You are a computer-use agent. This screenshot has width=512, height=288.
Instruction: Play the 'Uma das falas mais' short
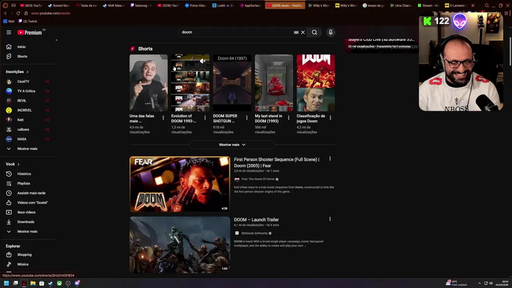(x=148, y=83)
